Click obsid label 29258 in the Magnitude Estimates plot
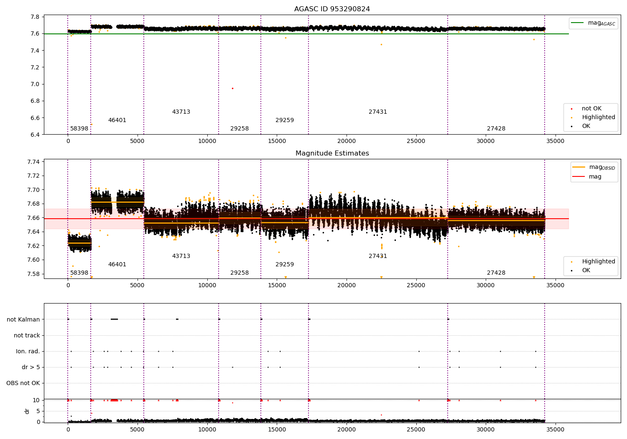 click(x=240, y=273)
